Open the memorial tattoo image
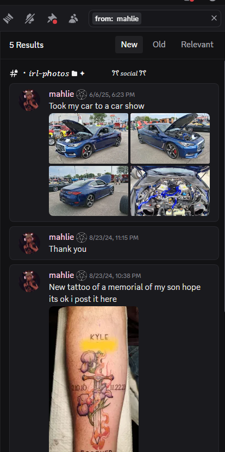This screenshot has width=225, height=452. [93, 379]
